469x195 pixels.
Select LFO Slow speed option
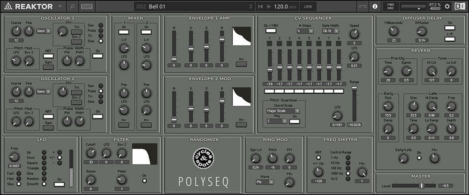[x=19, y=184]
